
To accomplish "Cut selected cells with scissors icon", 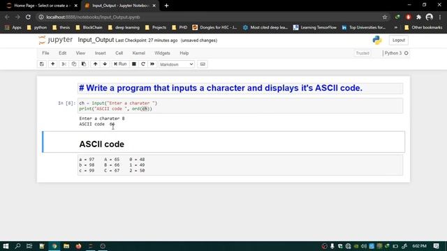I will click(64, 64).
